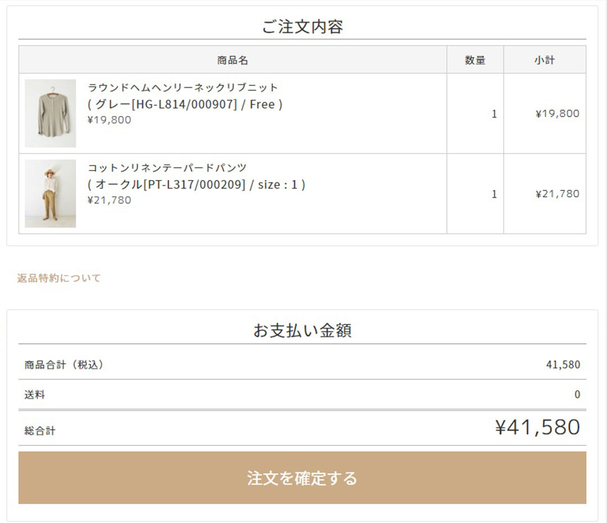Viewport: 607px width, 523px height.
Task: Click the グレー[HG-L814/000907] / Free variant text
Action: (x=185, y=104)
